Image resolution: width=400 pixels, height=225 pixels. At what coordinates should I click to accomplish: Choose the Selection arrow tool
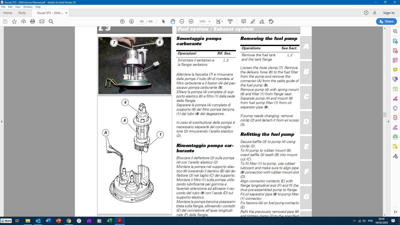point(163,21)
